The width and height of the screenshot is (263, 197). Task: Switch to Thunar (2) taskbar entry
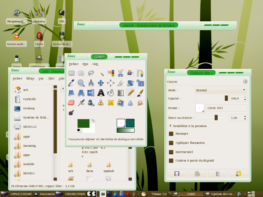[159, 194]
